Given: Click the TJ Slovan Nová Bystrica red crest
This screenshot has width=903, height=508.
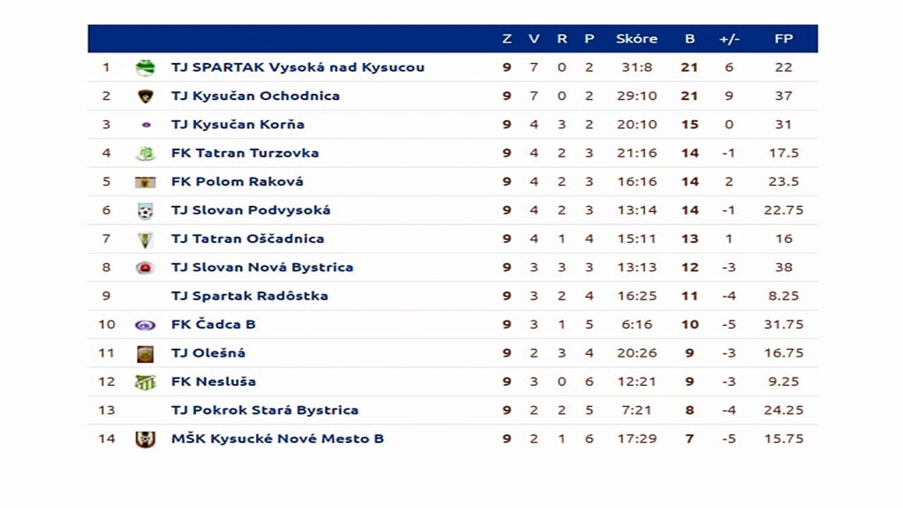Looking at the screenshot, I should coord(145,267).
